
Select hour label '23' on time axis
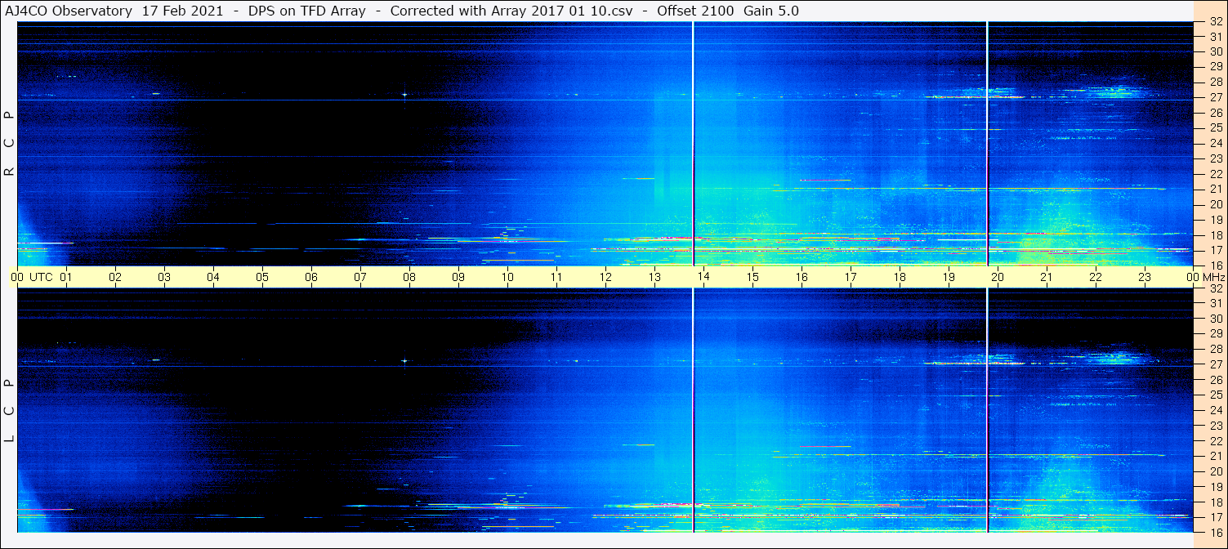[1145, 277]
